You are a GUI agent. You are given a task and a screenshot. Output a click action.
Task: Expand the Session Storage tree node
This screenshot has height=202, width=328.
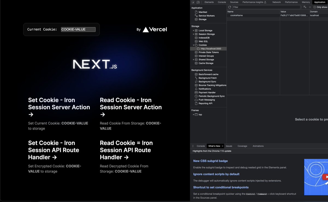[x=194, y=34]
